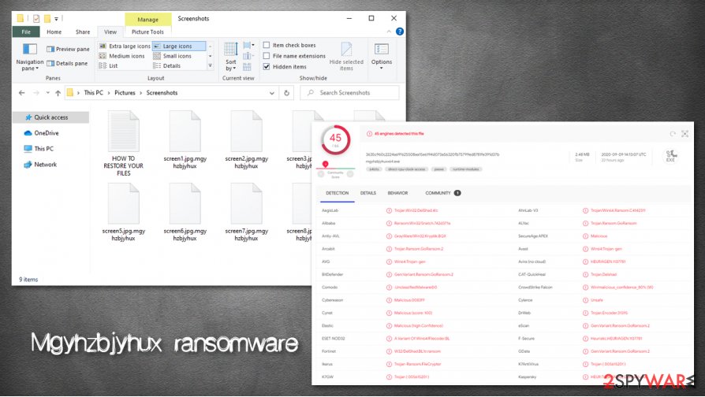Expand address bar history dropdown
This screenshot has width=705, height=397.
pos(271,93)
